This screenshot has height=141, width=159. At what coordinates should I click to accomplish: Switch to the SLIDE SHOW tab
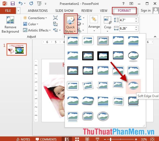(64, 10)
